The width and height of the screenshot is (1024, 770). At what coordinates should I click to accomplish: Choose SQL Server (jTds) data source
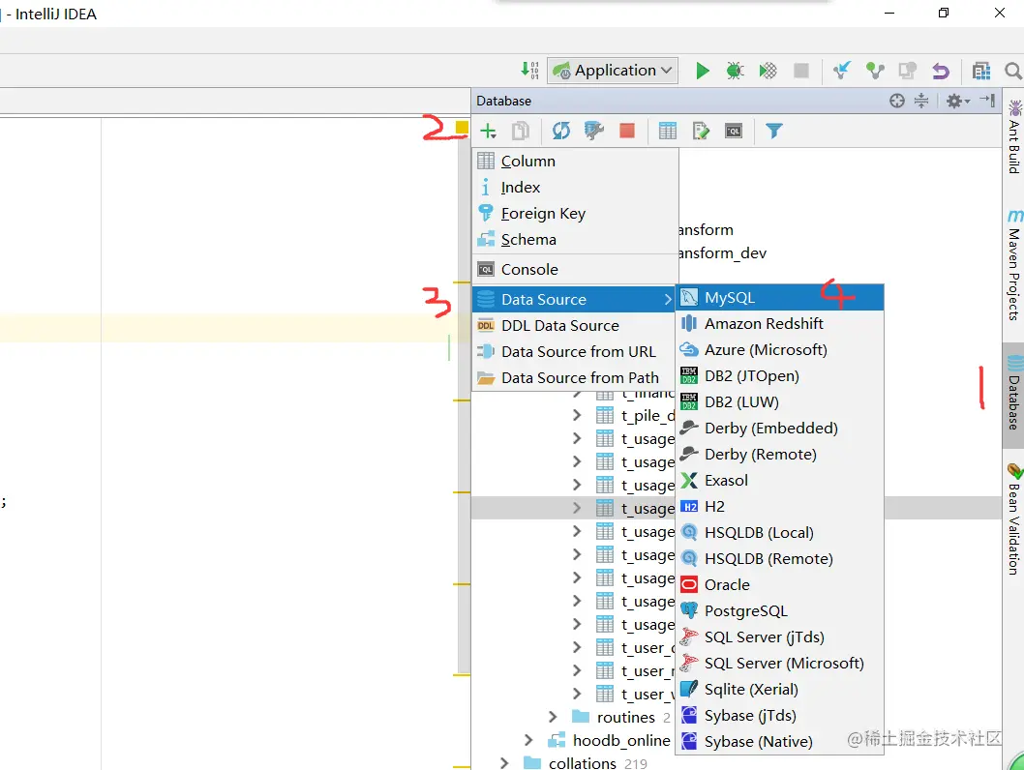point(780,637)
